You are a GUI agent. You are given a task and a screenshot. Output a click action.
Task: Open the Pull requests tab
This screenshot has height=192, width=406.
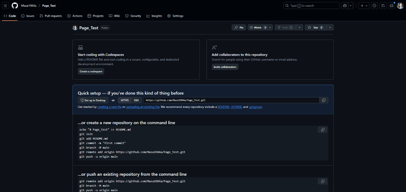[x=51, y=16]
